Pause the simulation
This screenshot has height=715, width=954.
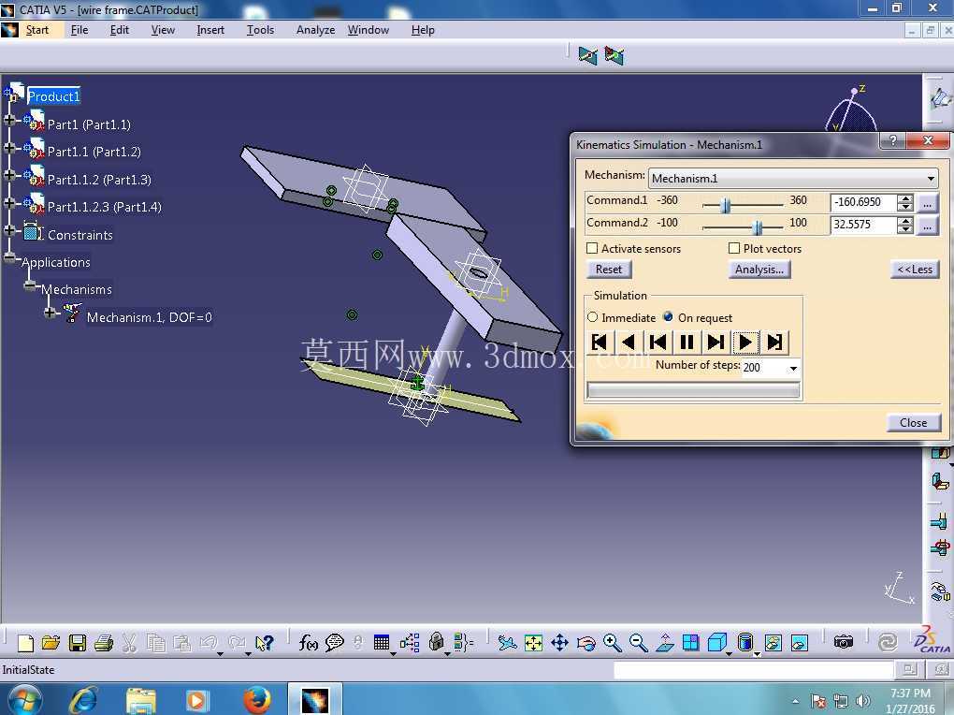coord(687,342)
